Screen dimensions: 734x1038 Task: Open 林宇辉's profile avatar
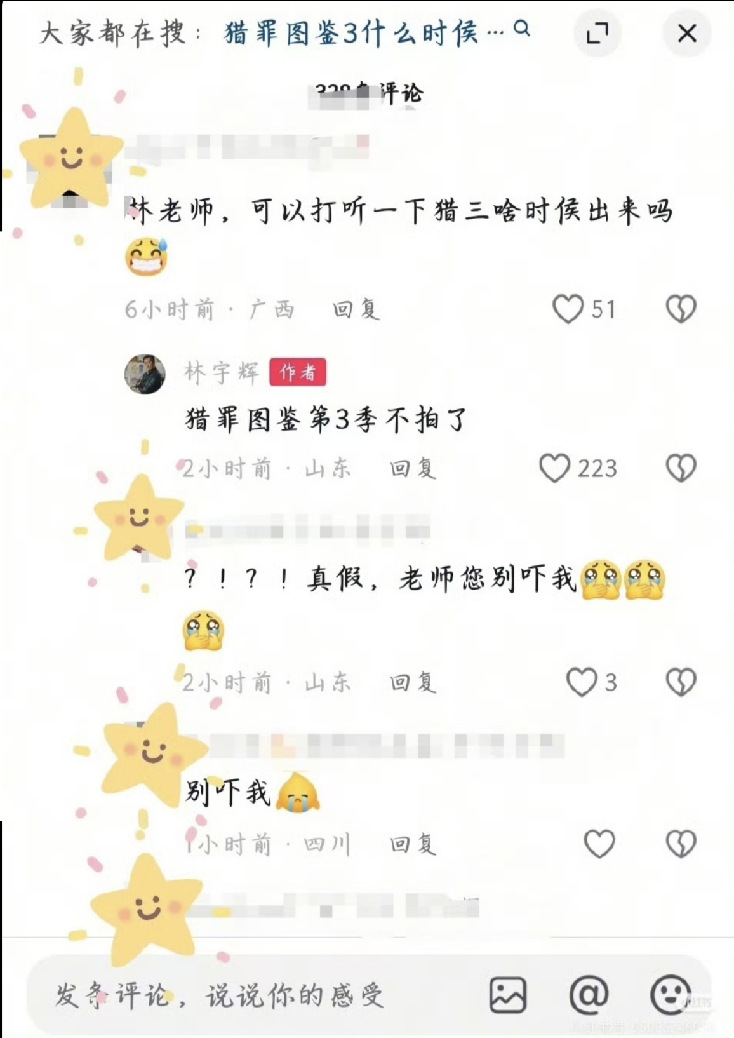pos(145,374)
